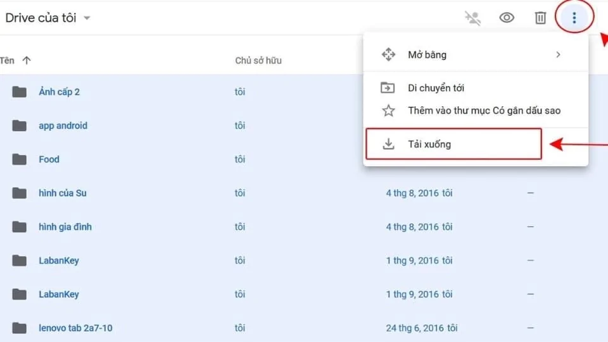Viewport: 608px width, 342px height.
Task: Click the 24 thg 6, 2016 date cell
Action: [x=414, y=327]
